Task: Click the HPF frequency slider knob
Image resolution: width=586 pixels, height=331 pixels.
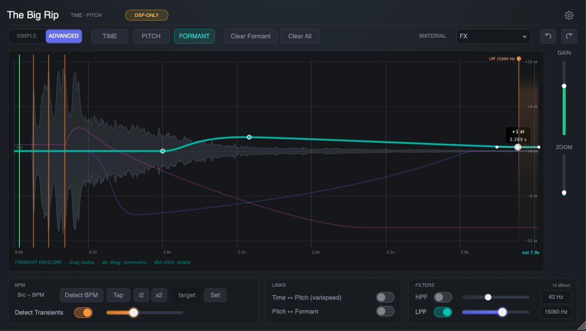Action: click(x=488, y=297)
